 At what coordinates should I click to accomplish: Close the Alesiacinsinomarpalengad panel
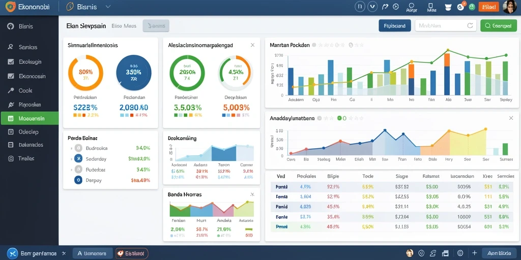252,45
